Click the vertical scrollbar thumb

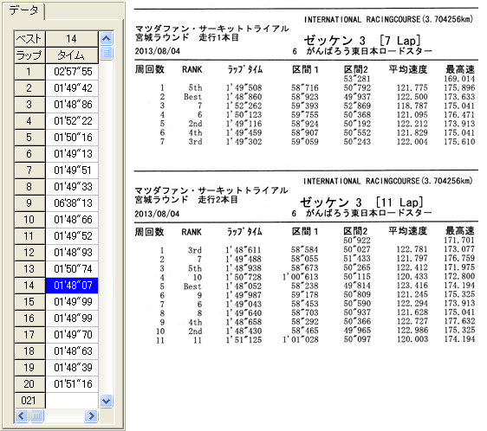[107, 53]
